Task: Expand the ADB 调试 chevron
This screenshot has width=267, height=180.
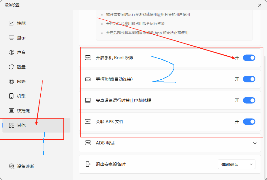Action: click(x=255, y=143)
